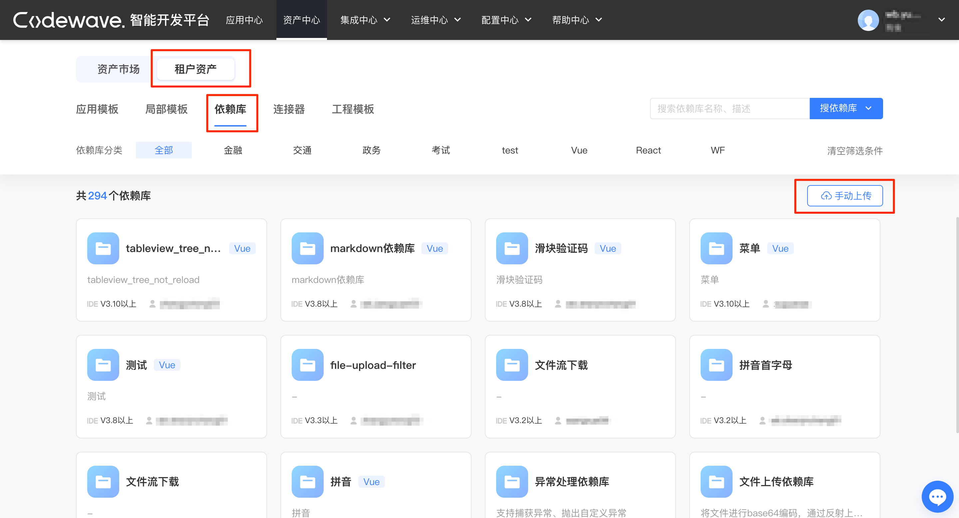The height and width of the screenshot is (518, 959).
Task: Click the Vue tag on 拼音 card
Action: [372, 481]
